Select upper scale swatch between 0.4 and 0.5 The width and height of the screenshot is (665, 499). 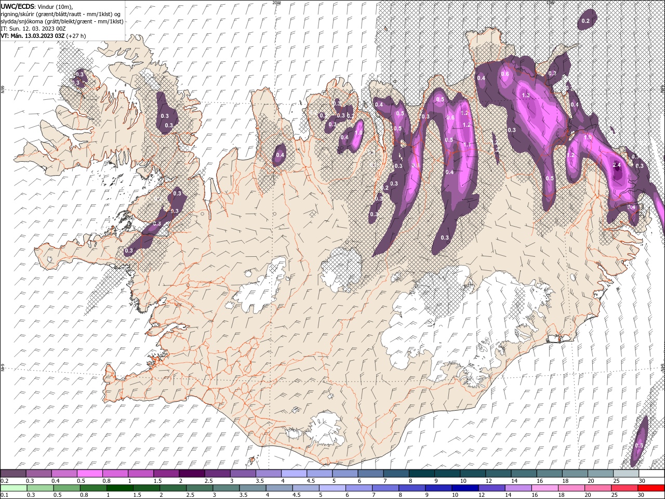64,474
